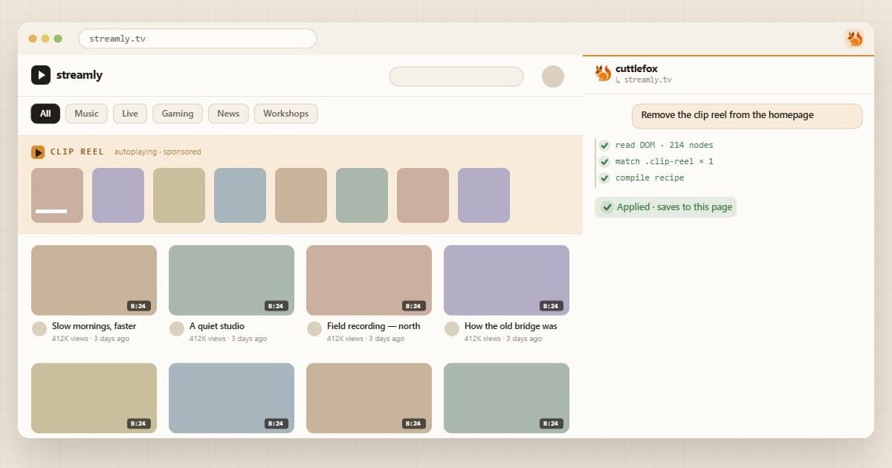Click the 'read DOM · 214 nodes' checkmark
Screen dimensions: 892x468
point(605,146)
